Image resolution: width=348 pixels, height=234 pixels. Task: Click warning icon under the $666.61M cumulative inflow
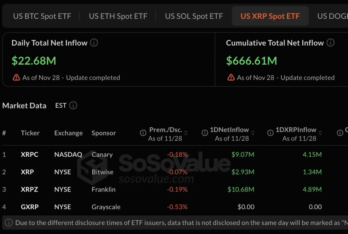click(x=231, y=78)
